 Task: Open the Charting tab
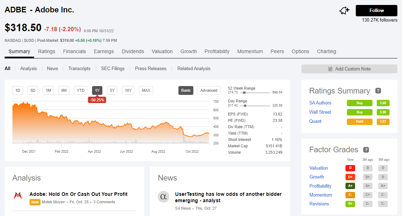point(326,51)
